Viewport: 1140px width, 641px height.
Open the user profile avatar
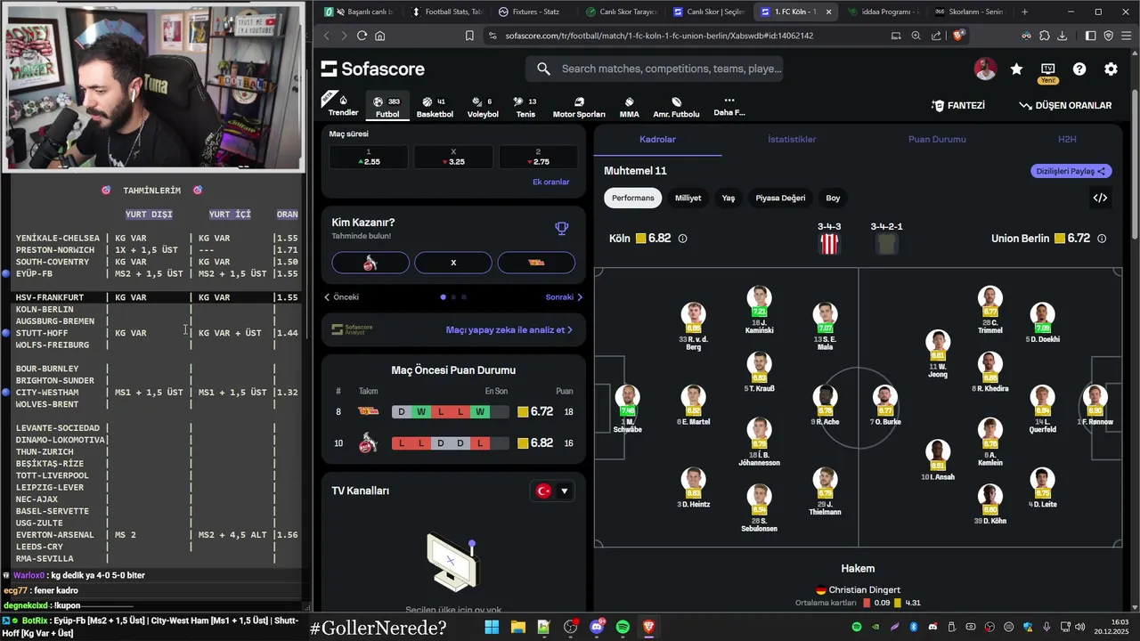point(985,69)
